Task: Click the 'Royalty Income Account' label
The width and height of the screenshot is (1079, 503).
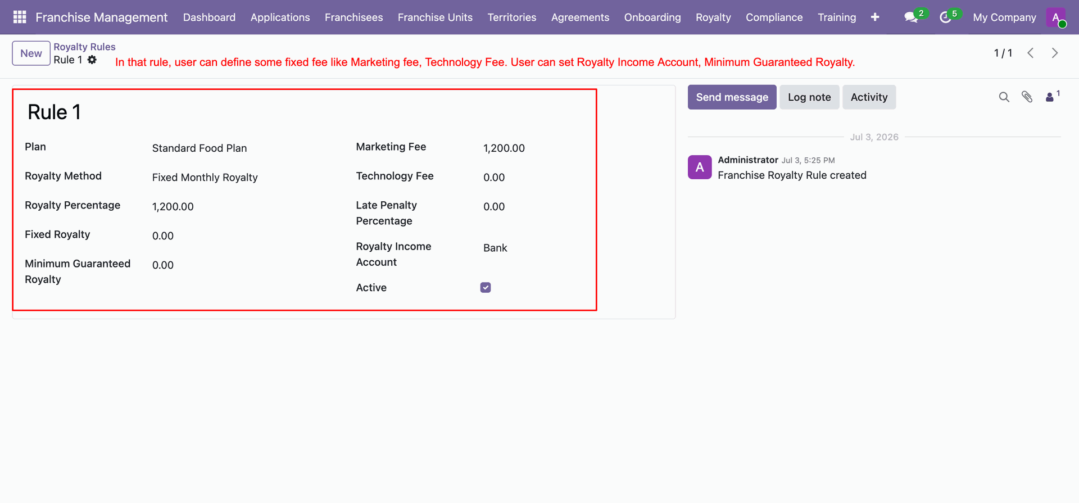Action: (393, 254)
